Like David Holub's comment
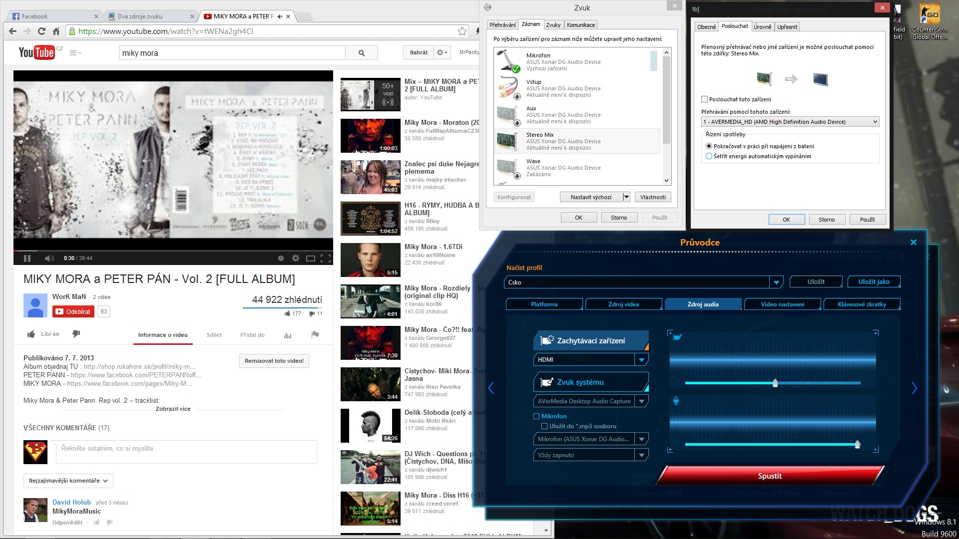 97,523
